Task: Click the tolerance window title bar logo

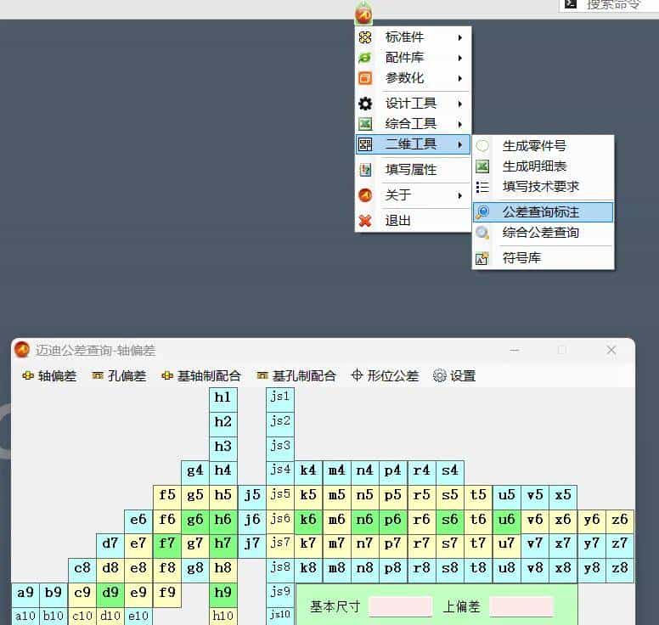Action: 22,350
